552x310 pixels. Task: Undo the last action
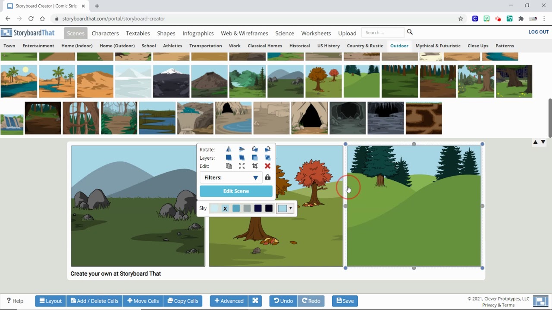[283, 301]
